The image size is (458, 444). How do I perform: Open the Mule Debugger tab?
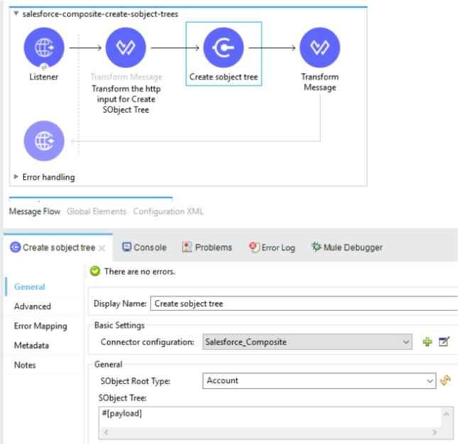(x=347, y=247)
